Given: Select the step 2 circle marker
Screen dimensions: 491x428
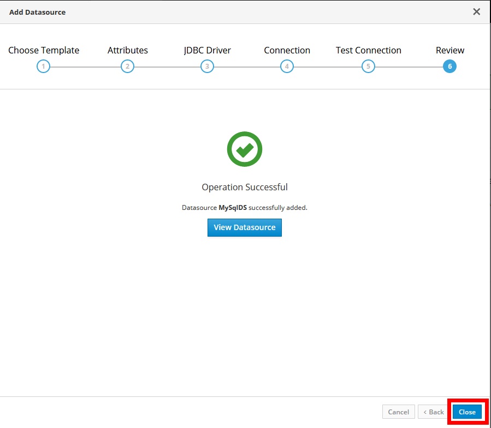Looking at the screenshot, I should tap(127, 67).
